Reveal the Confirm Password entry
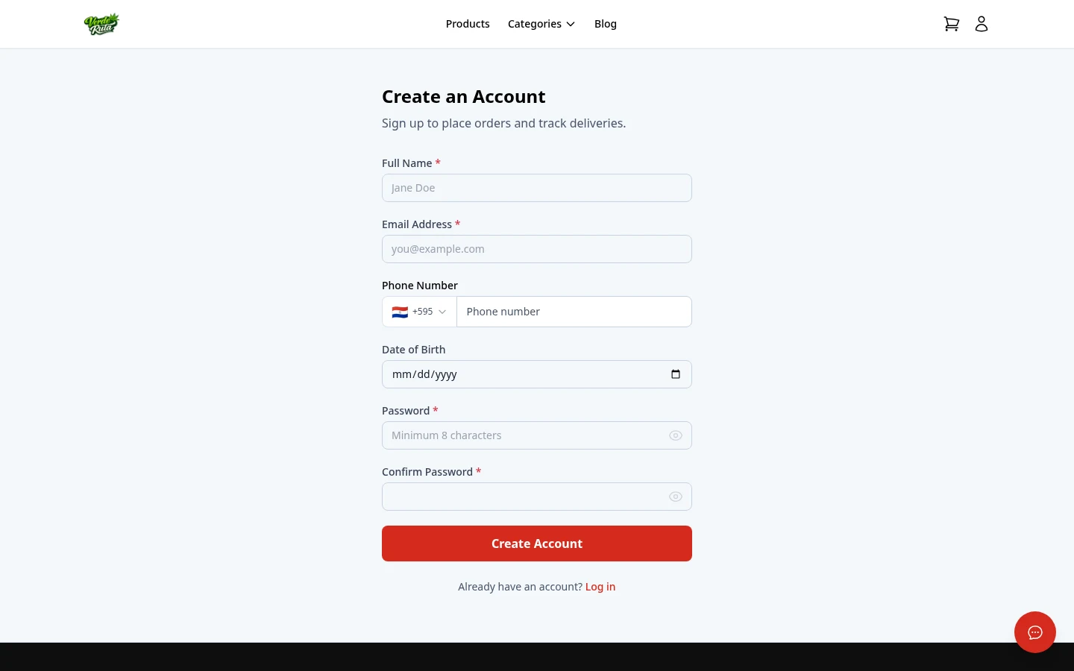1074x671 pixels. click(676, 497)
